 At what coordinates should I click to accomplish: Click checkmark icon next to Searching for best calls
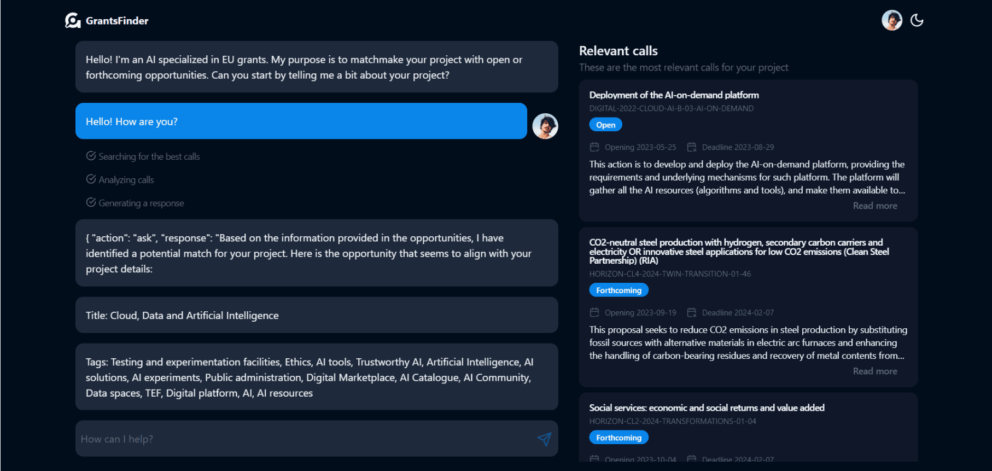(x=91, y=156)
